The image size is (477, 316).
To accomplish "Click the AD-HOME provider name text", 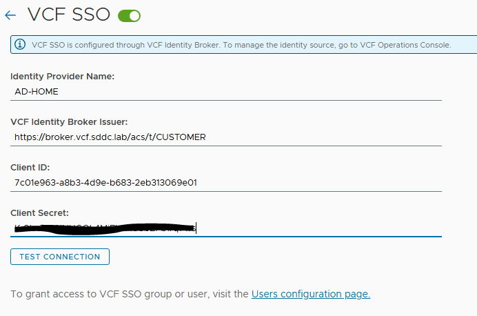I will click(x=37, y=91).
